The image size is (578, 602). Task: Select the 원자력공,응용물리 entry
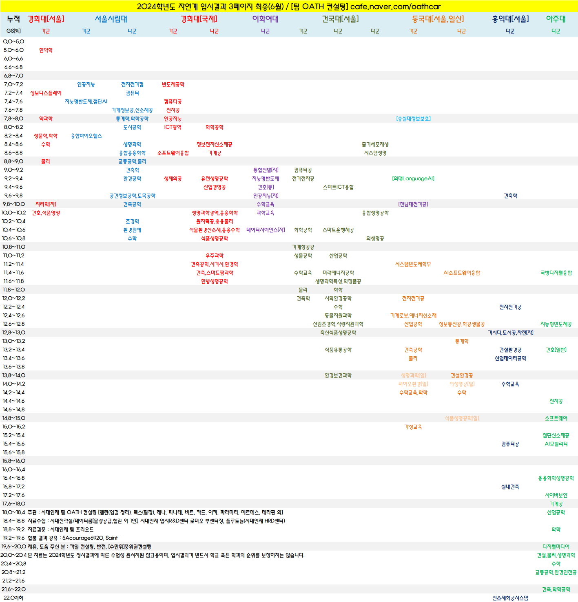214,221
